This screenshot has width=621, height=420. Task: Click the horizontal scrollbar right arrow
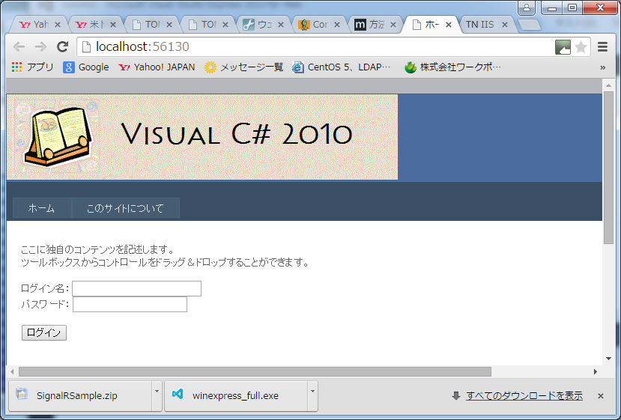596,371
